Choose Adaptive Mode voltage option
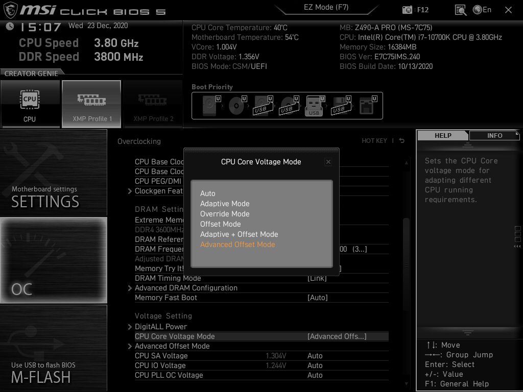The height and width of the screenshot is (392, 523). point(225,204)
